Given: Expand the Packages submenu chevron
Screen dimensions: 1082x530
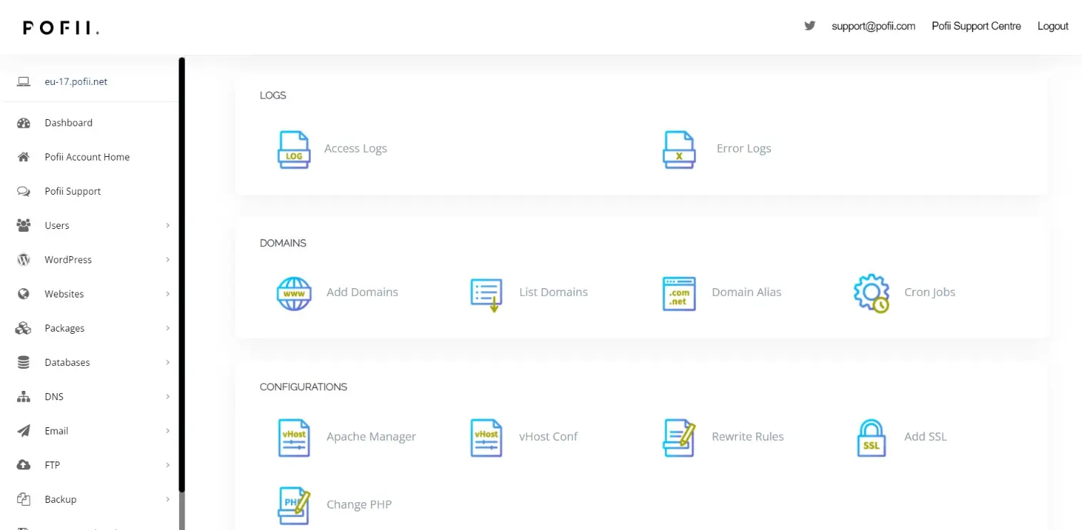Looking at the screenshot, I should [x=168, y=328].
